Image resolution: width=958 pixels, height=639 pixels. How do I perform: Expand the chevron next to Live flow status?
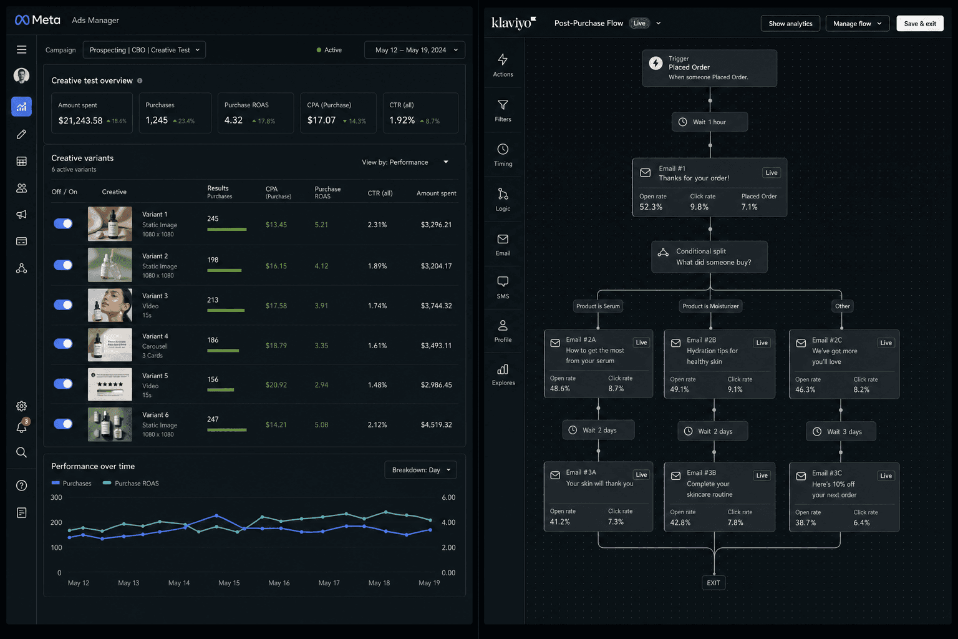(x=659, y=23)
